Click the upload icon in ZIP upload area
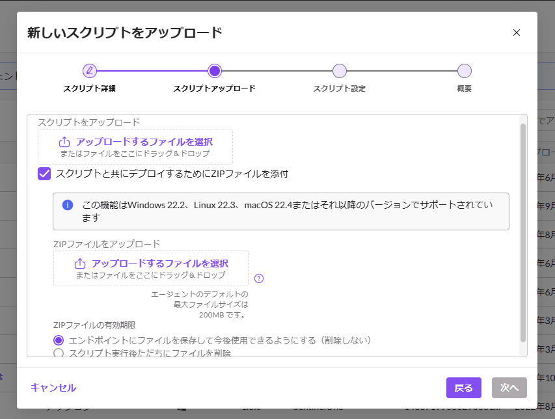Image resolution: width=555 pixels, height=419 pixels. point(80,264)
